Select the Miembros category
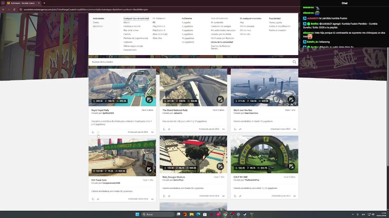 tap(98, 26)
